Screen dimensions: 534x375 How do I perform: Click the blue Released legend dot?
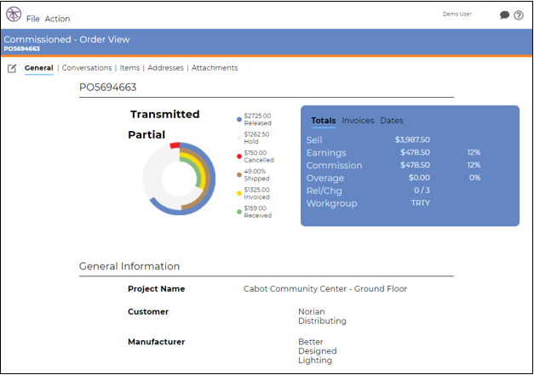point(239,119)
